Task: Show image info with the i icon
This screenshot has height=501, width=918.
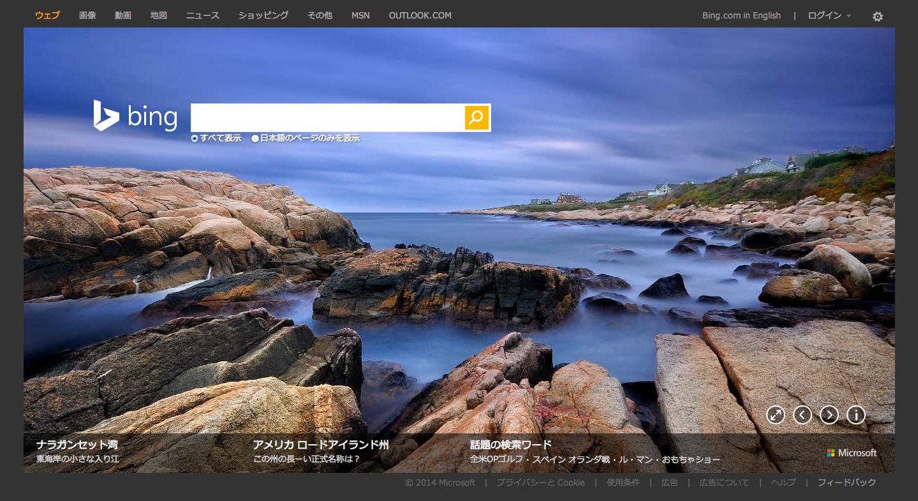Action: coord(856,415)
